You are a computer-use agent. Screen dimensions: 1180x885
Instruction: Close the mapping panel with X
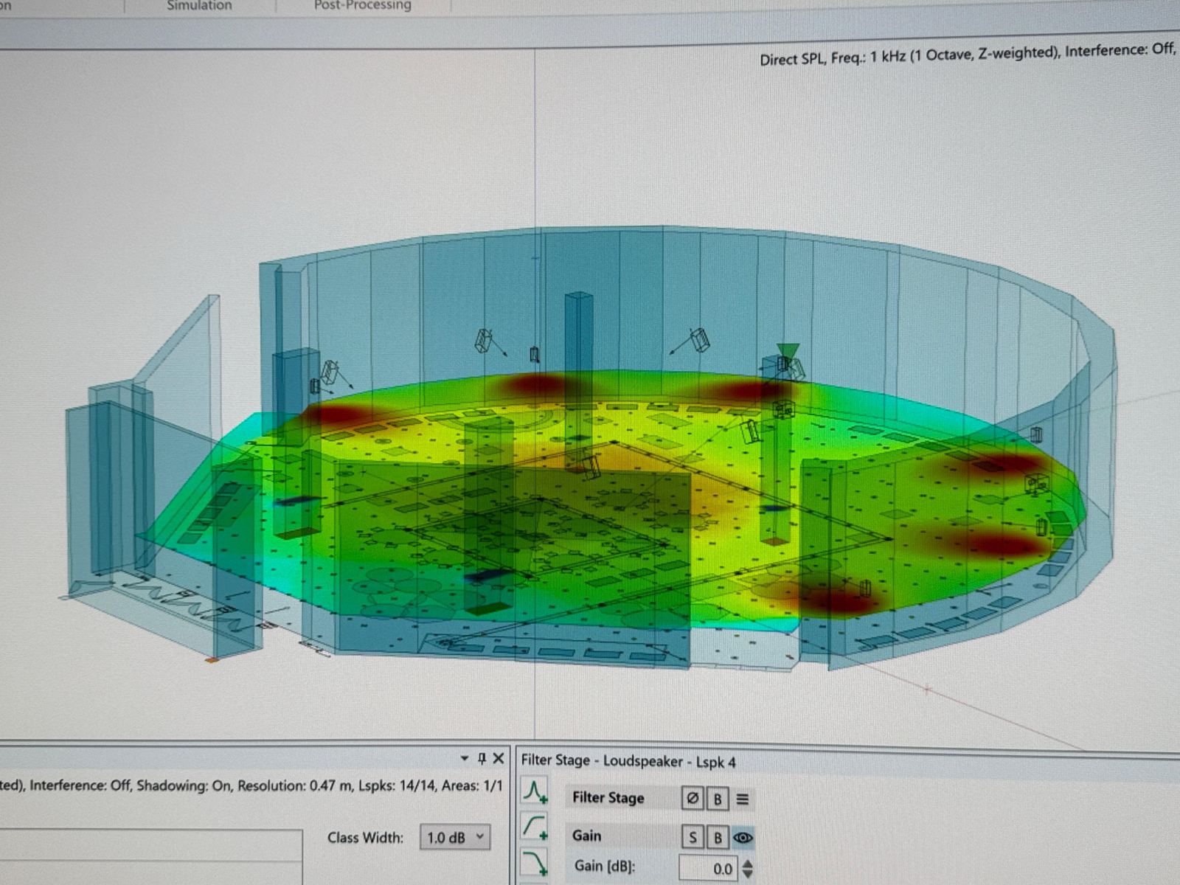(499, 758)
